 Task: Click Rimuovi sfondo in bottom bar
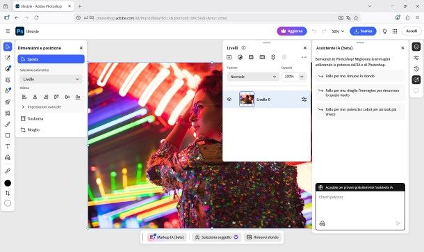tap(263, 237)
